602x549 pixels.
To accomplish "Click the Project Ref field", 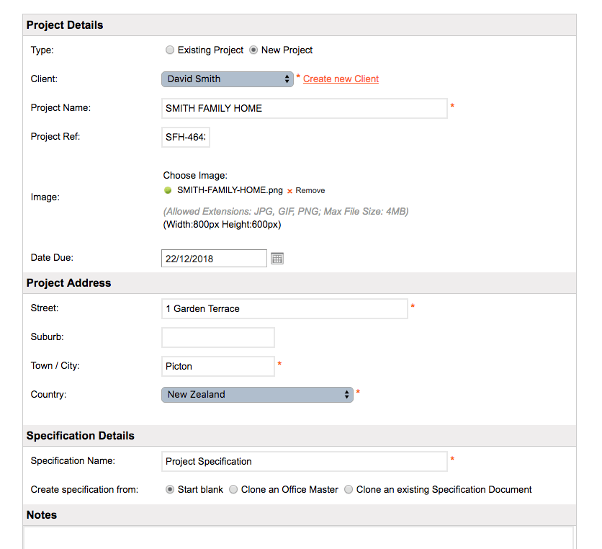I will [x=185, y=137].
